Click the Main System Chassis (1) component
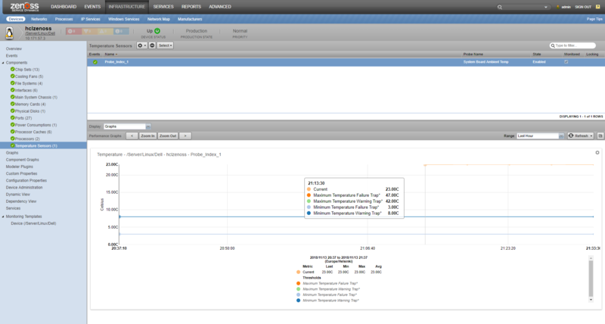This screenshot has width=605, height=324. click(36, 98)
